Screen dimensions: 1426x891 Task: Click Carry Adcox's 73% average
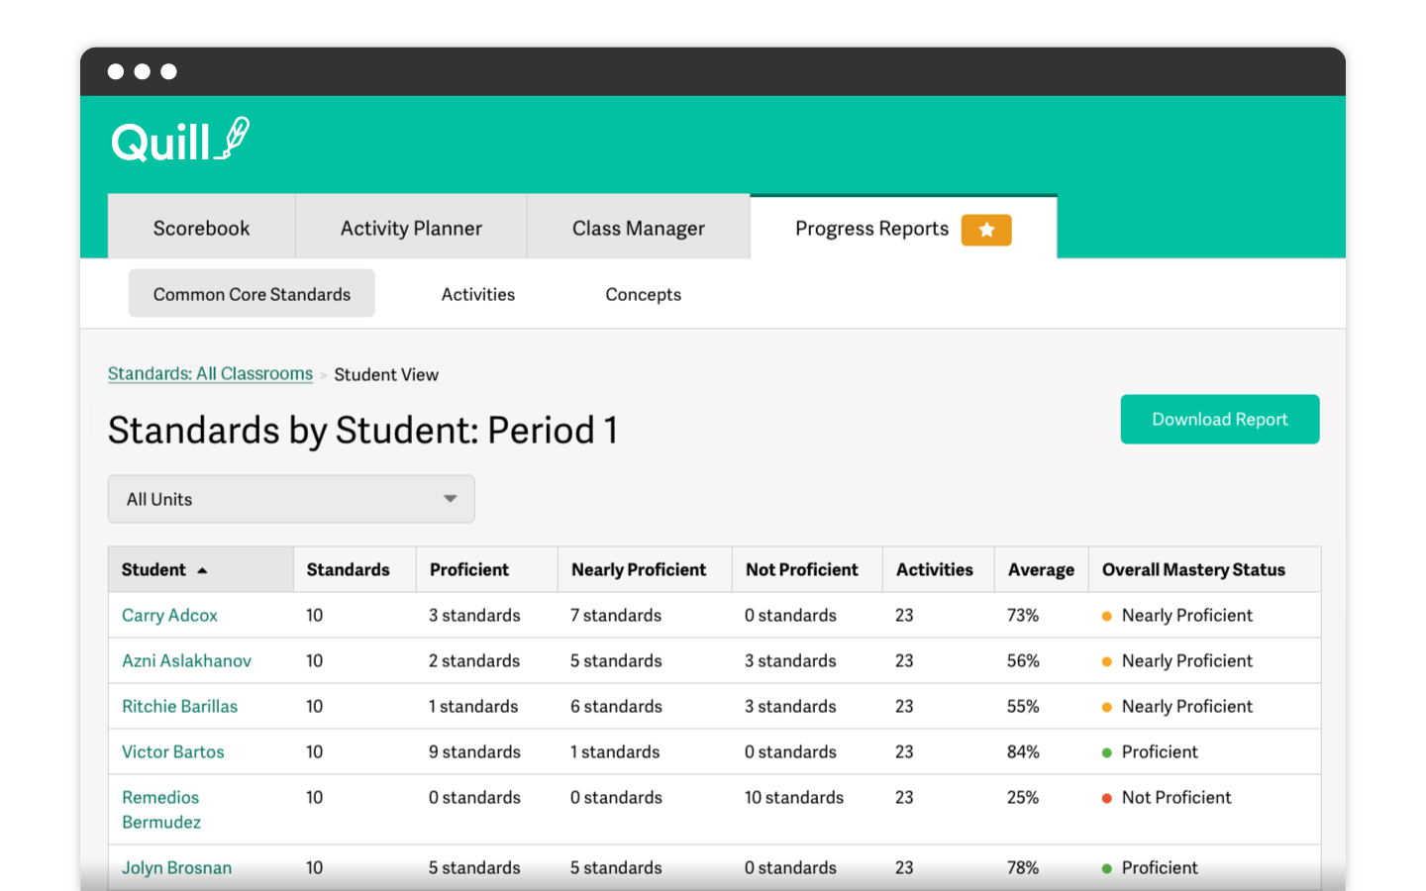pyautogui.click(x=1023, y=615)
